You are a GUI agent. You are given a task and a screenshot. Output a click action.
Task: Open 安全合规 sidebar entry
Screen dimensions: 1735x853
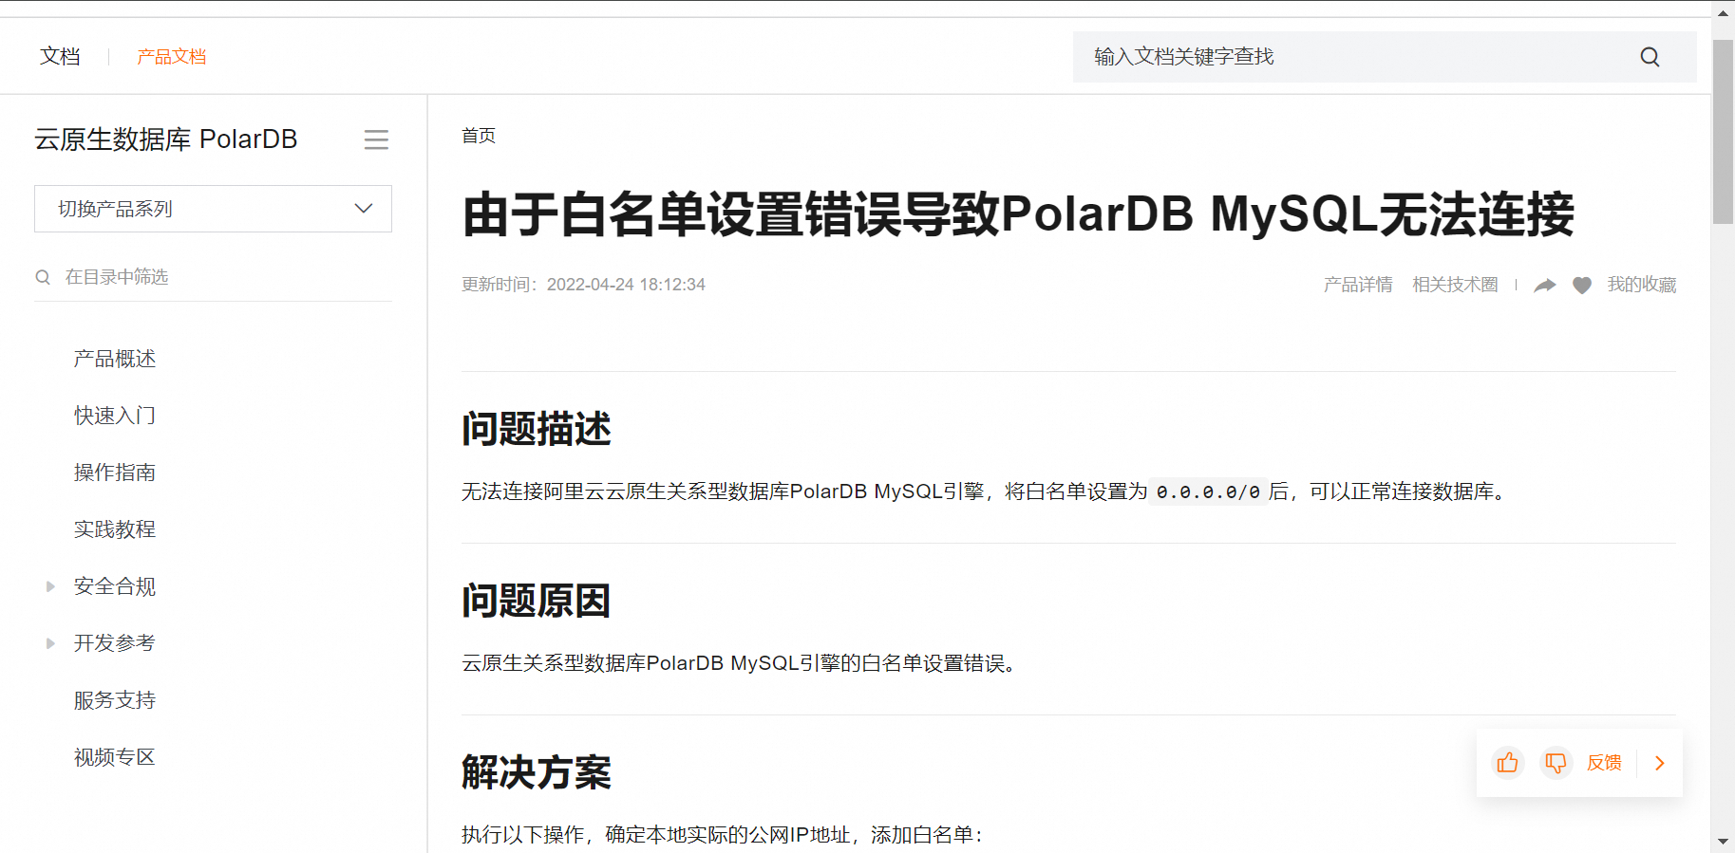pyautogui.click(x=115, y=586)
